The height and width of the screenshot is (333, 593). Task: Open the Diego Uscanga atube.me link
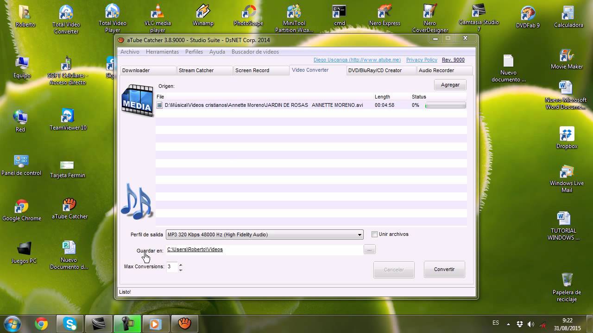(357, 60)
